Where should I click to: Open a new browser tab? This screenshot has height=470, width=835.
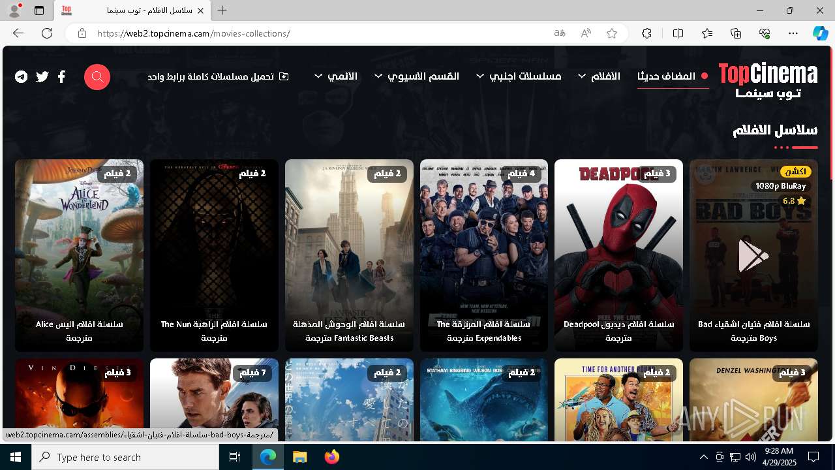(x=222, y=10)
